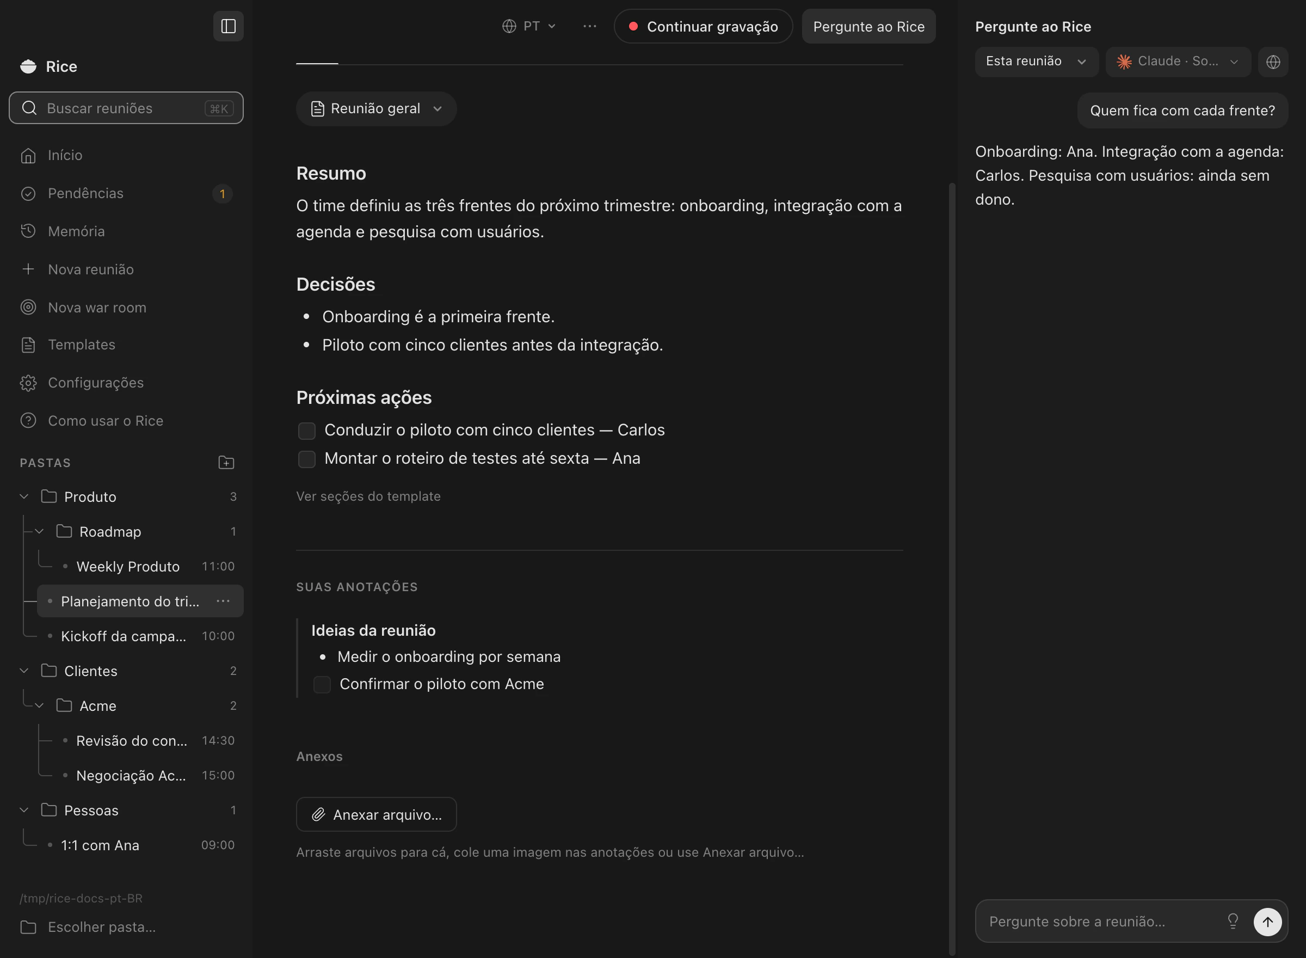This screenshot has height=958, width=1306.
Task: Click the Pergunte ao Rice button in top bar
Action: click(868, 26)
